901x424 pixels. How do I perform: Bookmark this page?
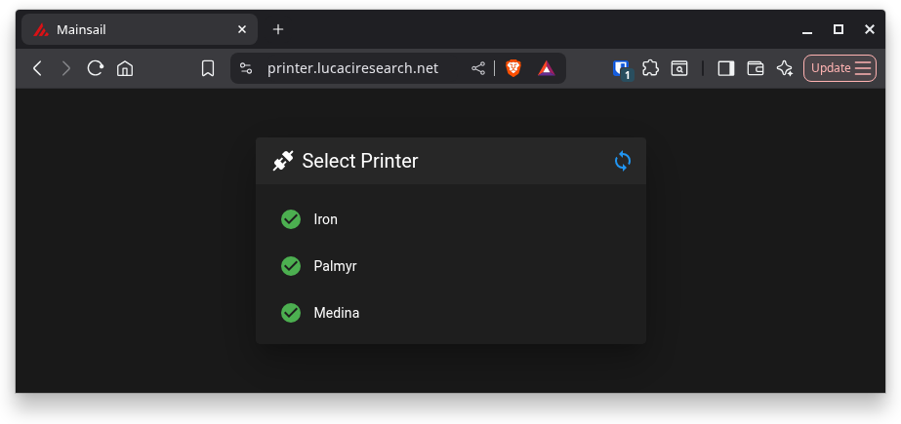tap(208, 69)
